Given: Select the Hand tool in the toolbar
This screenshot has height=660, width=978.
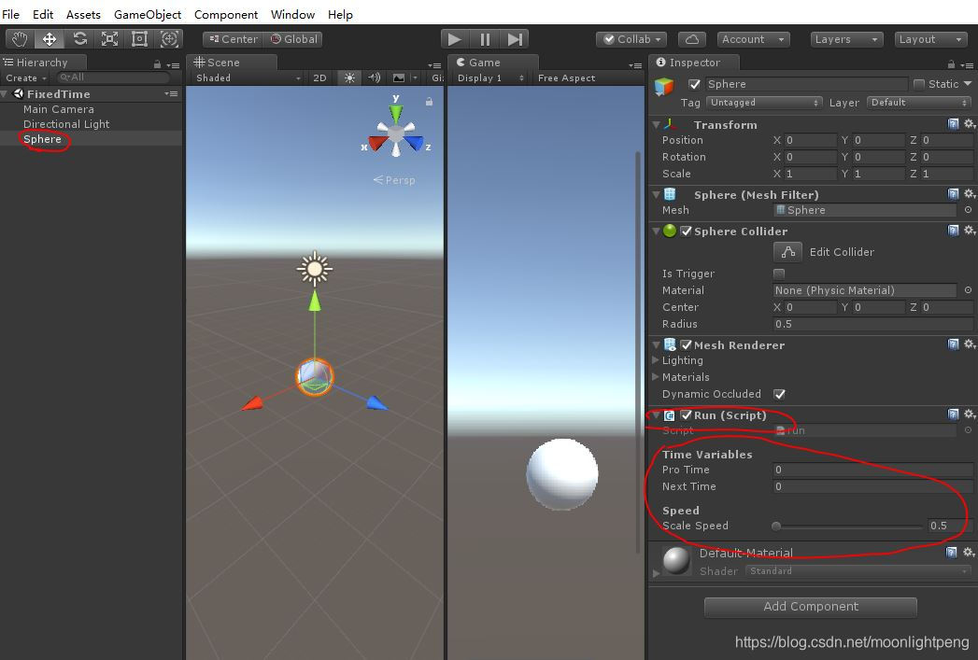Looking at the screenshot, I should coord(20,39).
